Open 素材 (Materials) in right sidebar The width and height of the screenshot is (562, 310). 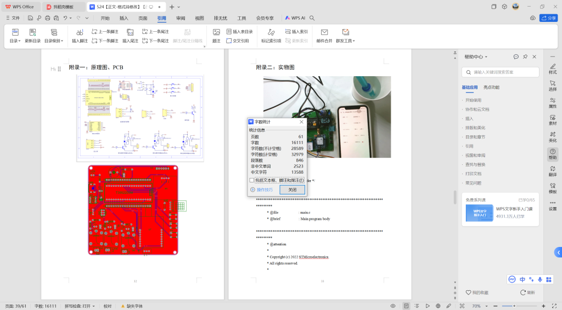pos(553,120)
